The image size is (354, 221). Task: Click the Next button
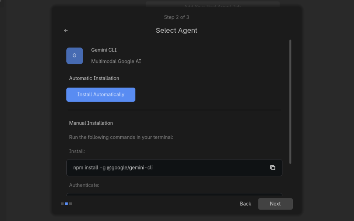coord(275,204)
